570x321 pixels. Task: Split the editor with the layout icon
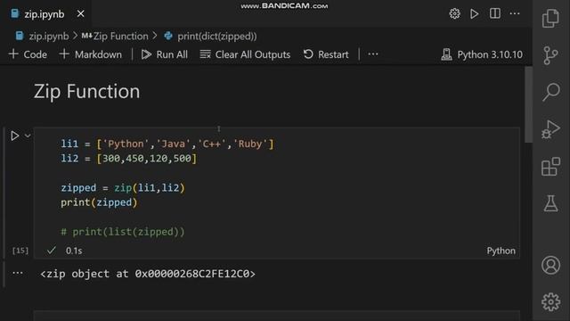[495, 13]
